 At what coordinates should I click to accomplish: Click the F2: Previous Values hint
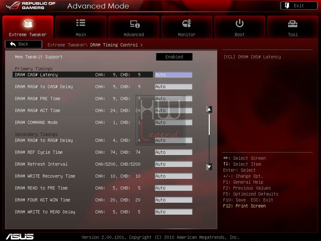(247, 188)
